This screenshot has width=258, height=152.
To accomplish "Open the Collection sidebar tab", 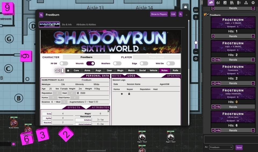I will tap(246, 3).
